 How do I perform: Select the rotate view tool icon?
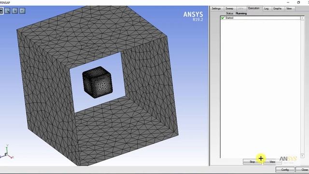coord(8,11)
